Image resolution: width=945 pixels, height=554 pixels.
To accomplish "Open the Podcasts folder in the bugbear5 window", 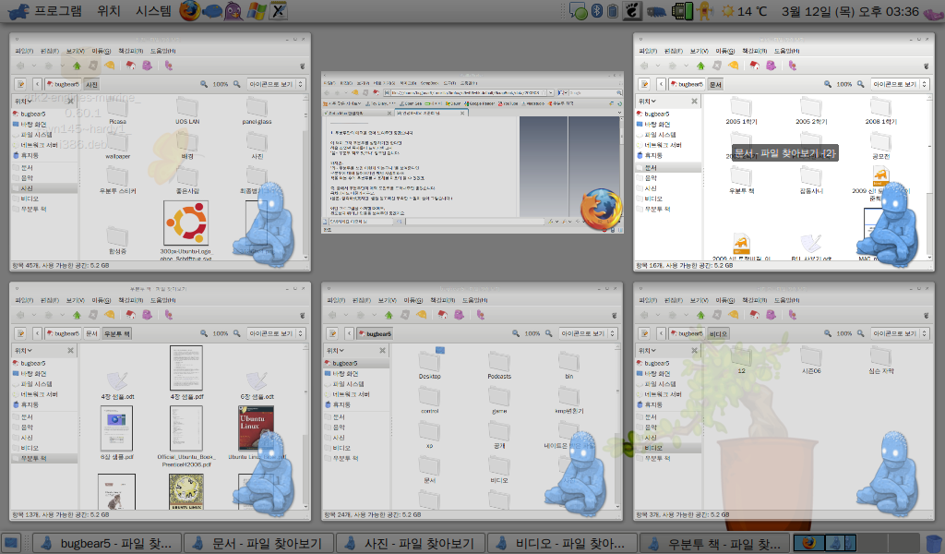I will tap(499, 366).
